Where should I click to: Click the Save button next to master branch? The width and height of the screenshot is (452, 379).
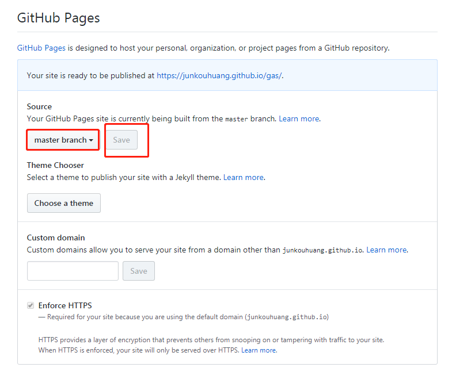click(121, 140)
